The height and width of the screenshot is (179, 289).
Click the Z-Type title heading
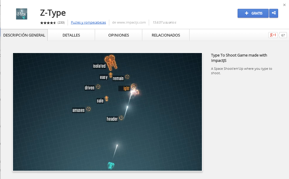pyautogui.click(x=53, y=13)
